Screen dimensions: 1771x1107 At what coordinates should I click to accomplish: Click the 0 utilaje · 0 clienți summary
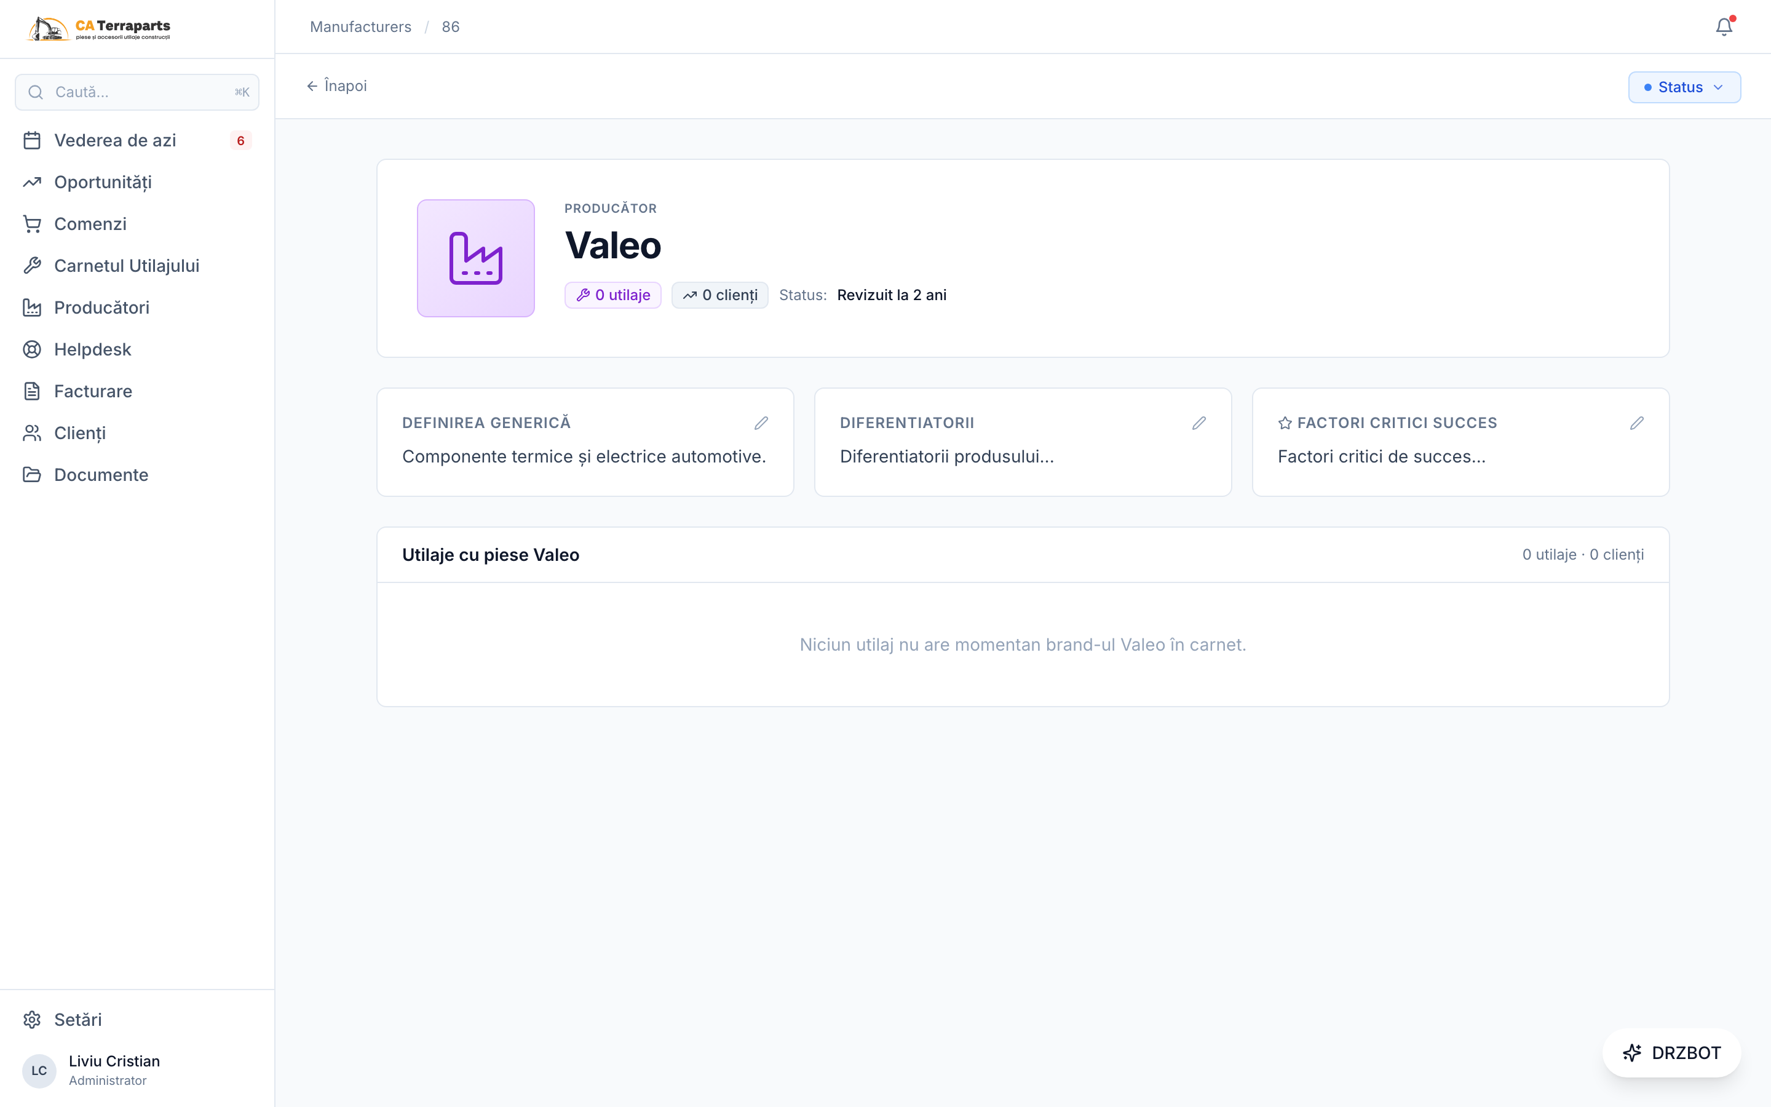click(1583, 555)
